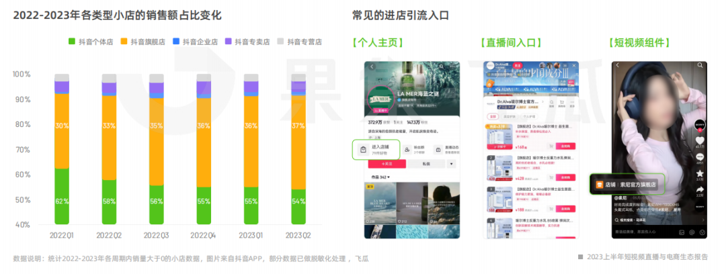
Task: Add the ¥168 product to cart icon
Action: point(551,146)
